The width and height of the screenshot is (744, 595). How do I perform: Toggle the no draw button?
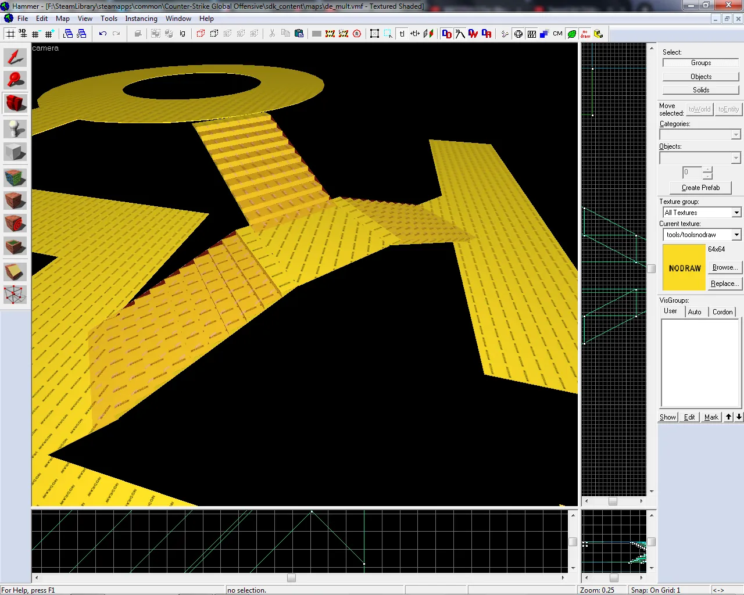click(585, 34)
